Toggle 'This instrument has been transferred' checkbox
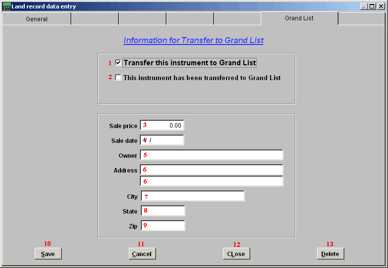 pyautogui.click(x=118, y=78)
